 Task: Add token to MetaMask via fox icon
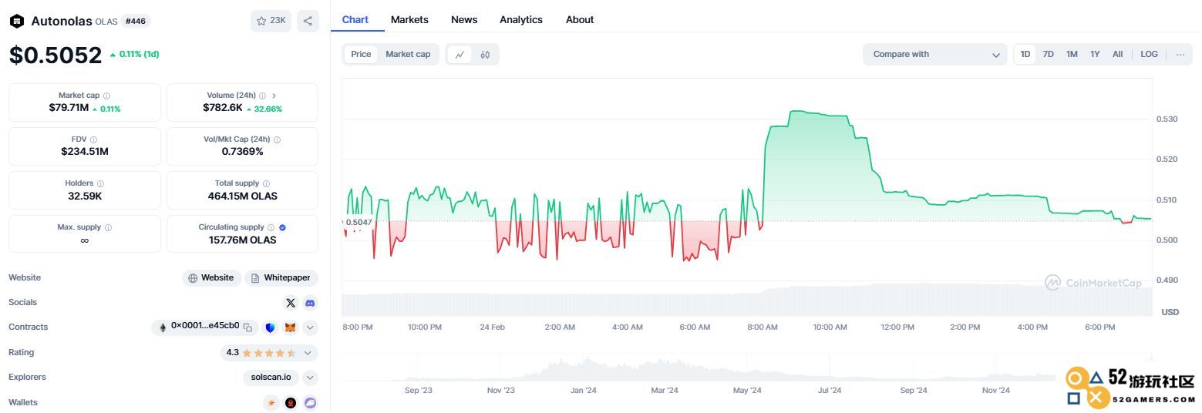(290, 327)
